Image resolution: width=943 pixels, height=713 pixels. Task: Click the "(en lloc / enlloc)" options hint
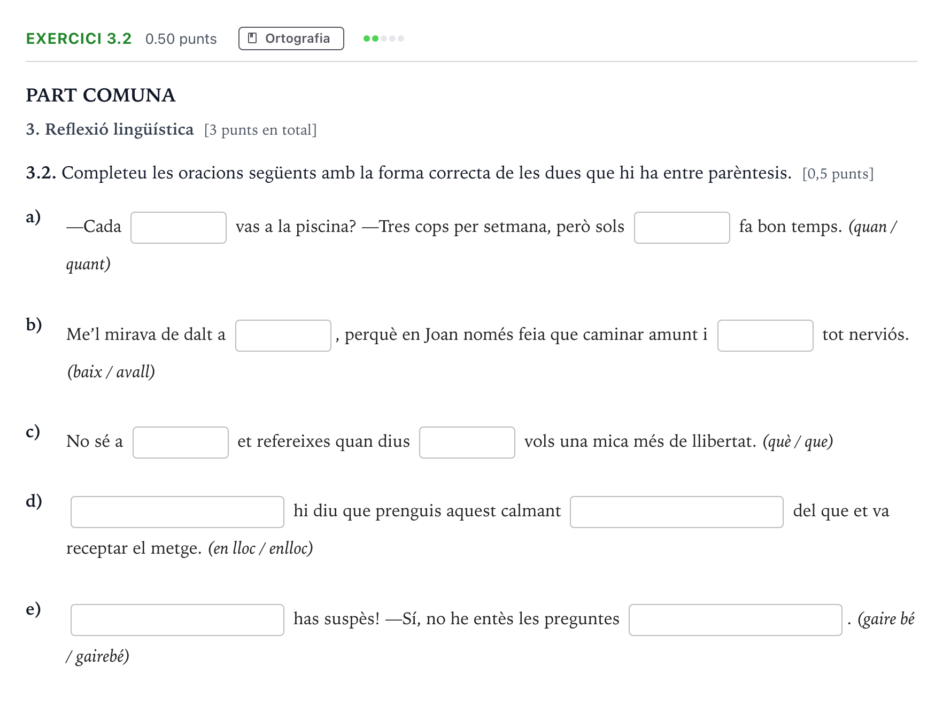pyautogui.click(x=260, y=548)
